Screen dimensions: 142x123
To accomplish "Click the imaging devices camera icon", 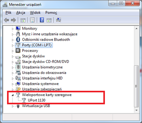I will pos(18,73).
